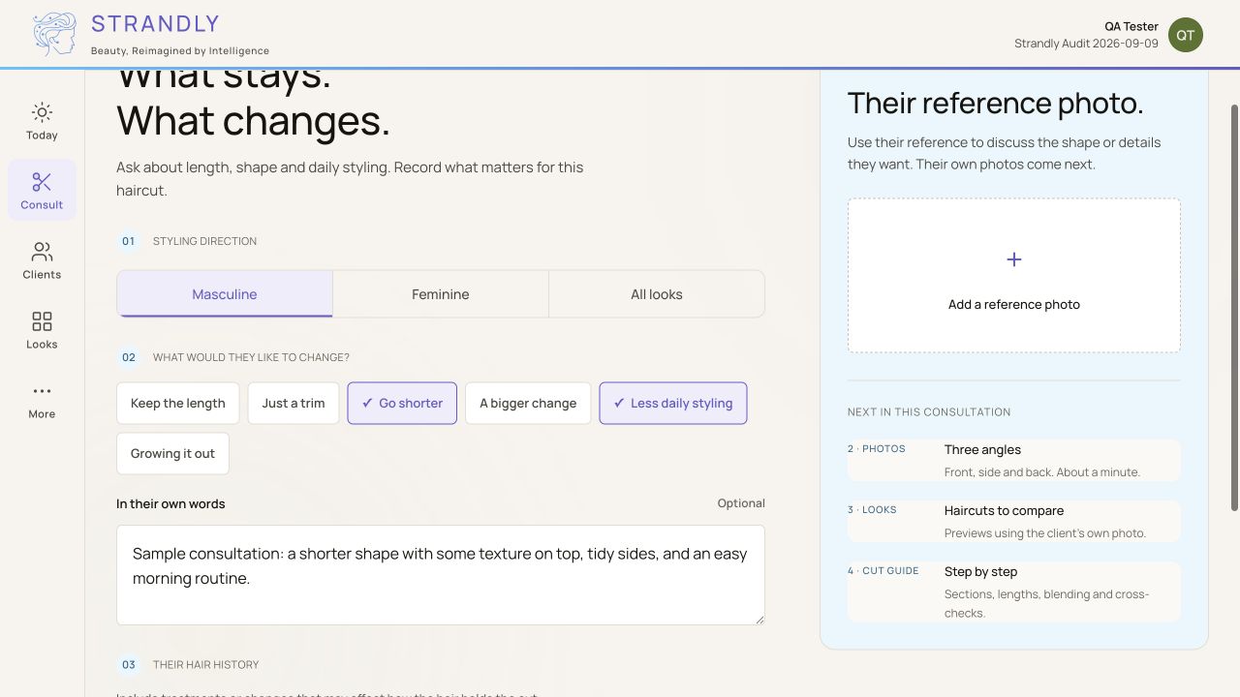This screenshot has height=697, width=1240.
Task: Click the QA Tester user name
Action: (1131, 26)
